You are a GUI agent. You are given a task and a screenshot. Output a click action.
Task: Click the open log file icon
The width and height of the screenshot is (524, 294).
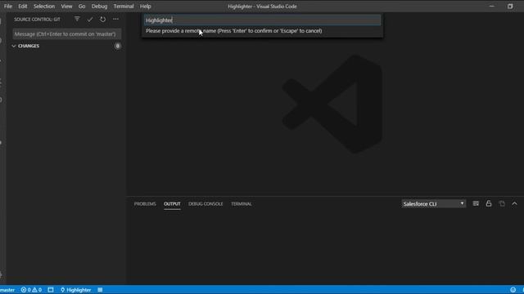pyautogui.click(x=502, y=203)
